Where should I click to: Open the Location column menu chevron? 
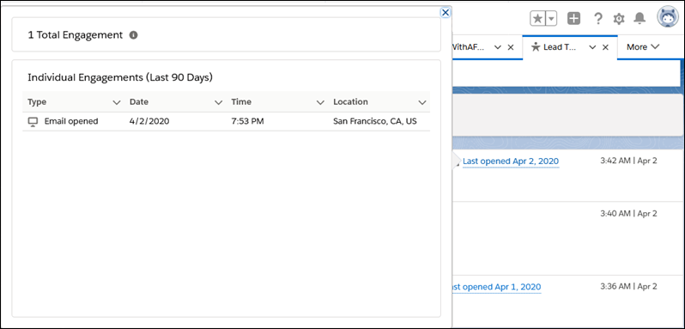point(422,103)
